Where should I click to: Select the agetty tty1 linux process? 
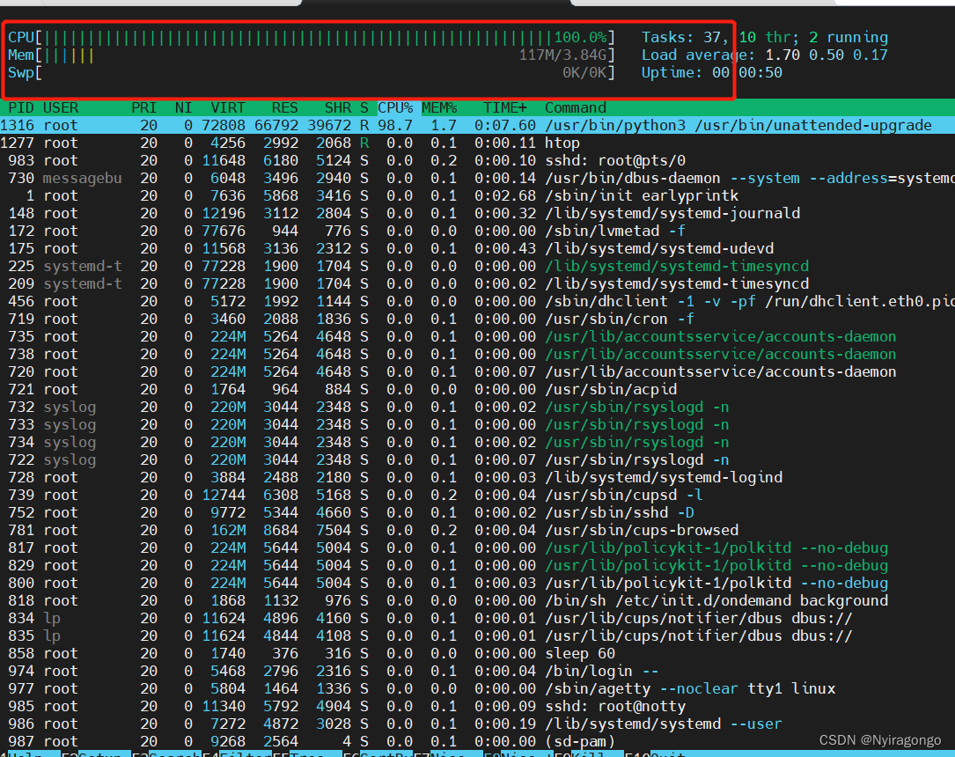point(477,689)
